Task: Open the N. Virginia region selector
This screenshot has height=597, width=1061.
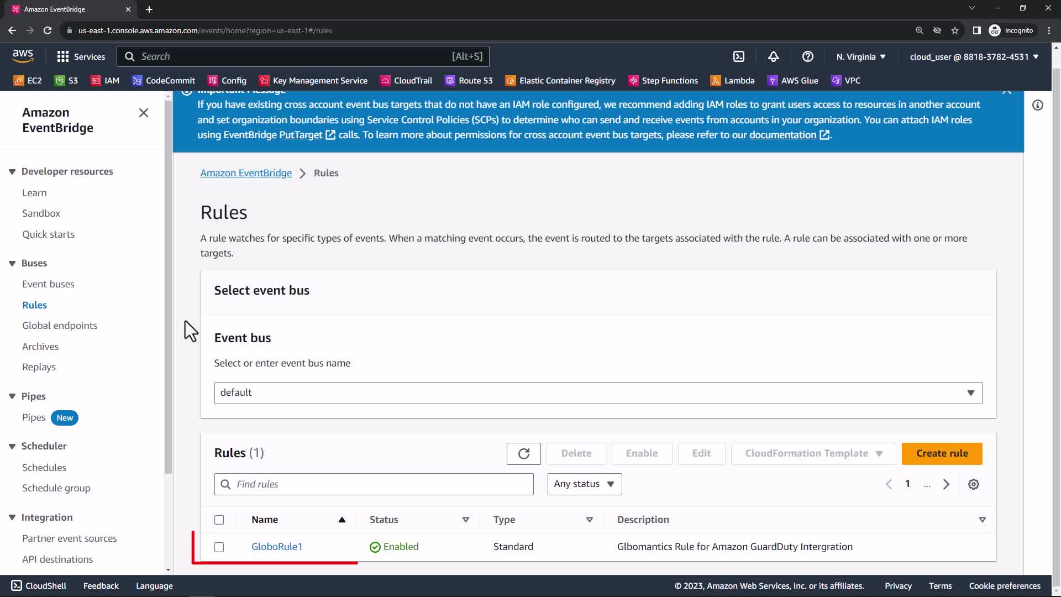Action: 860,57
